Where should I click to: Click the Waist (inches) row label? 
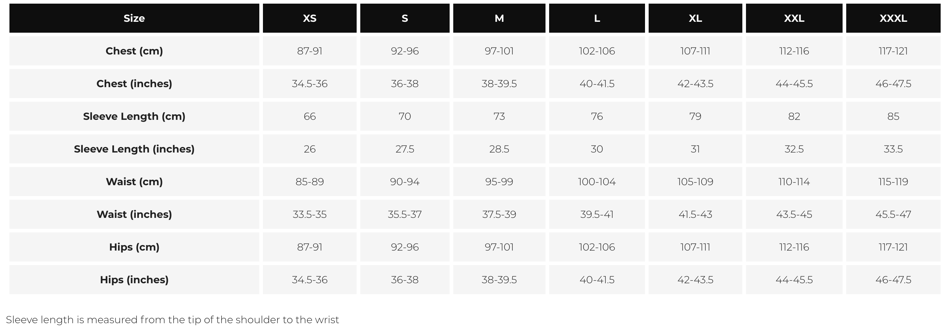(134, 214)
